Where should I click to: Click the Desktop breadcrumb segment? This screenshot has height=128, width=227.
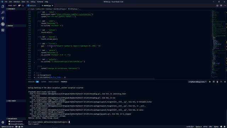[x=49, y=9]
